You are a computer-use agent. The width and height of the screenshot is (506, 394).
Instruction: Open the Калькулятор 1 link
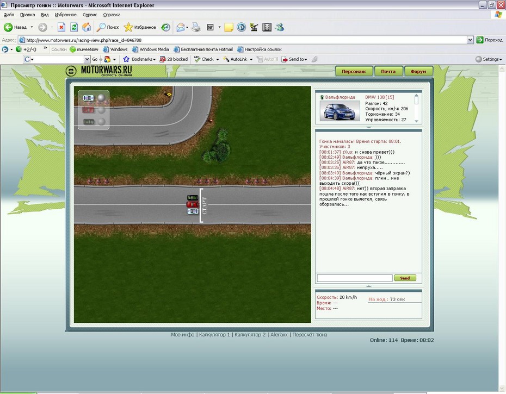coord(214,335)
